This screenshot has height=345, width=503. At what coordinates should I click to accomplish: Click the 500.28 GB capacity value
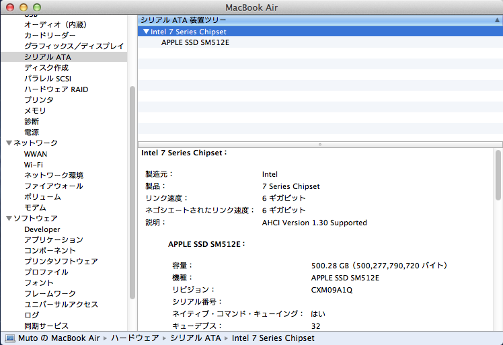coord(379,266)
